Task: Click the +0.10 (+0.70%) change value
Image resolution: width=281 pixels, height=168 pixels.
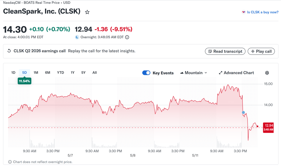Action: tap(50, 29)
